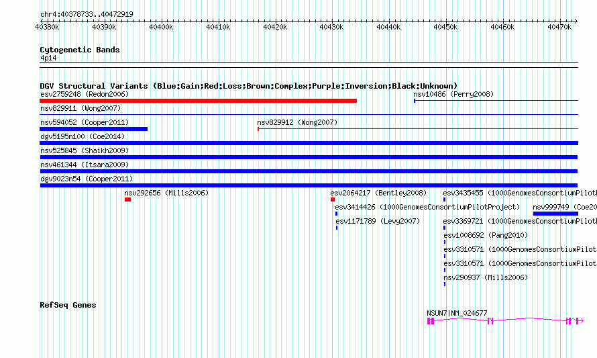Click the Cytogenetic Bands track title

click(80, 50)
